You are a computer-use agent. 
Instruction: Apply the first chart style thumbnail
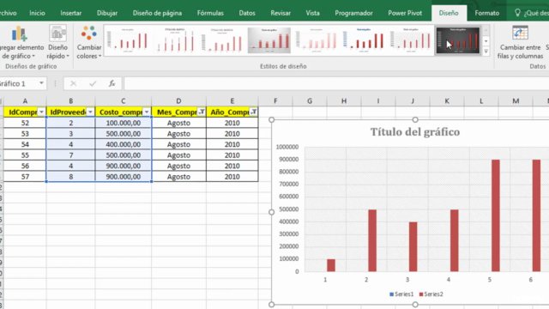click(x=128, y=40)
